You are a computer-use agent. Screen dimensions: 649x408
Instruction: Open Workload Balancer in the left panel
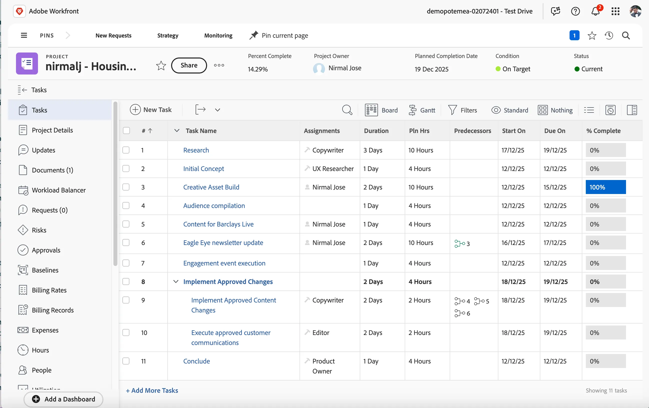pyautogui.click(x=58, y=190)
